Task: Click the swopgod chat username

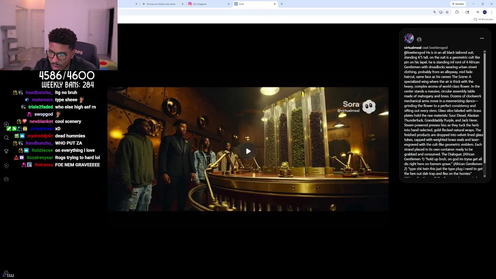Action: click(x=43, y=114)
